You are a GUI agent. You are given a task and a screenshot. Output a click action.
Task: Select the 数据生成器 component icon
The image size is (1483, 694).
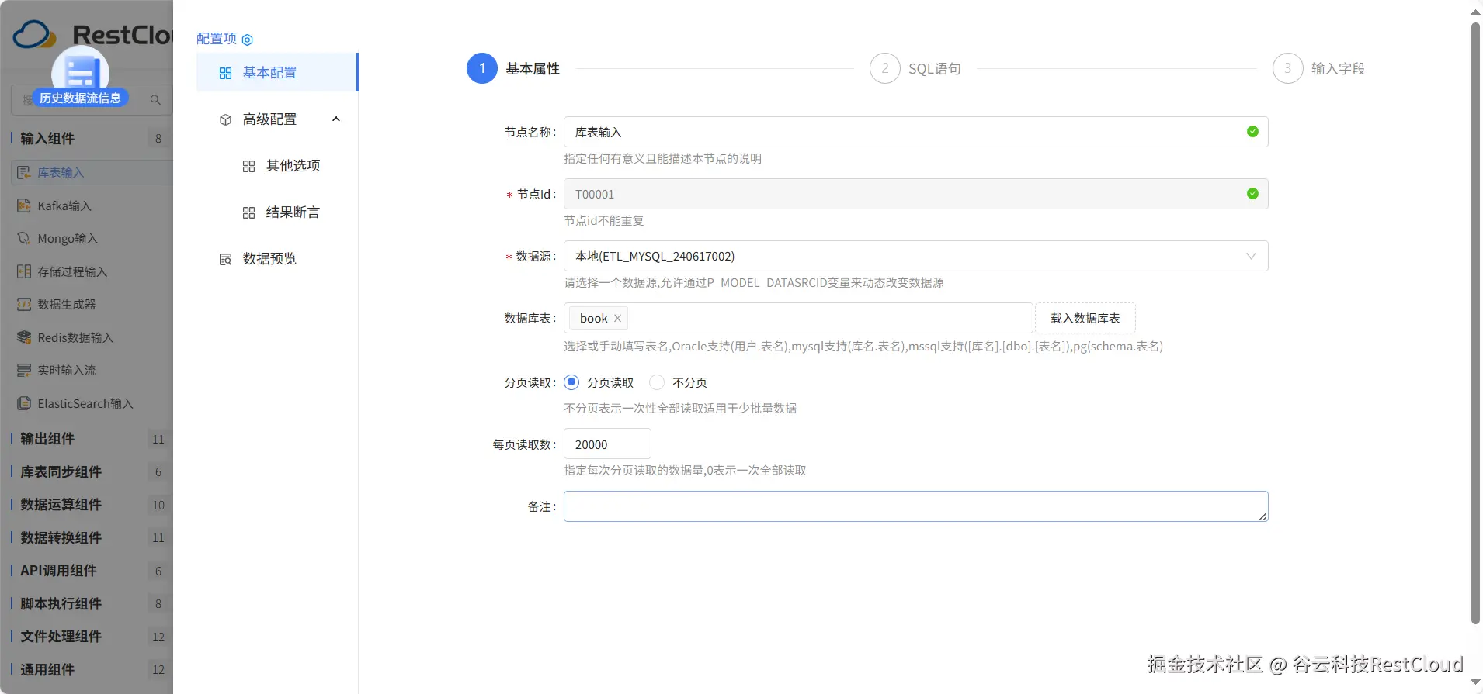tap(24, 304)
